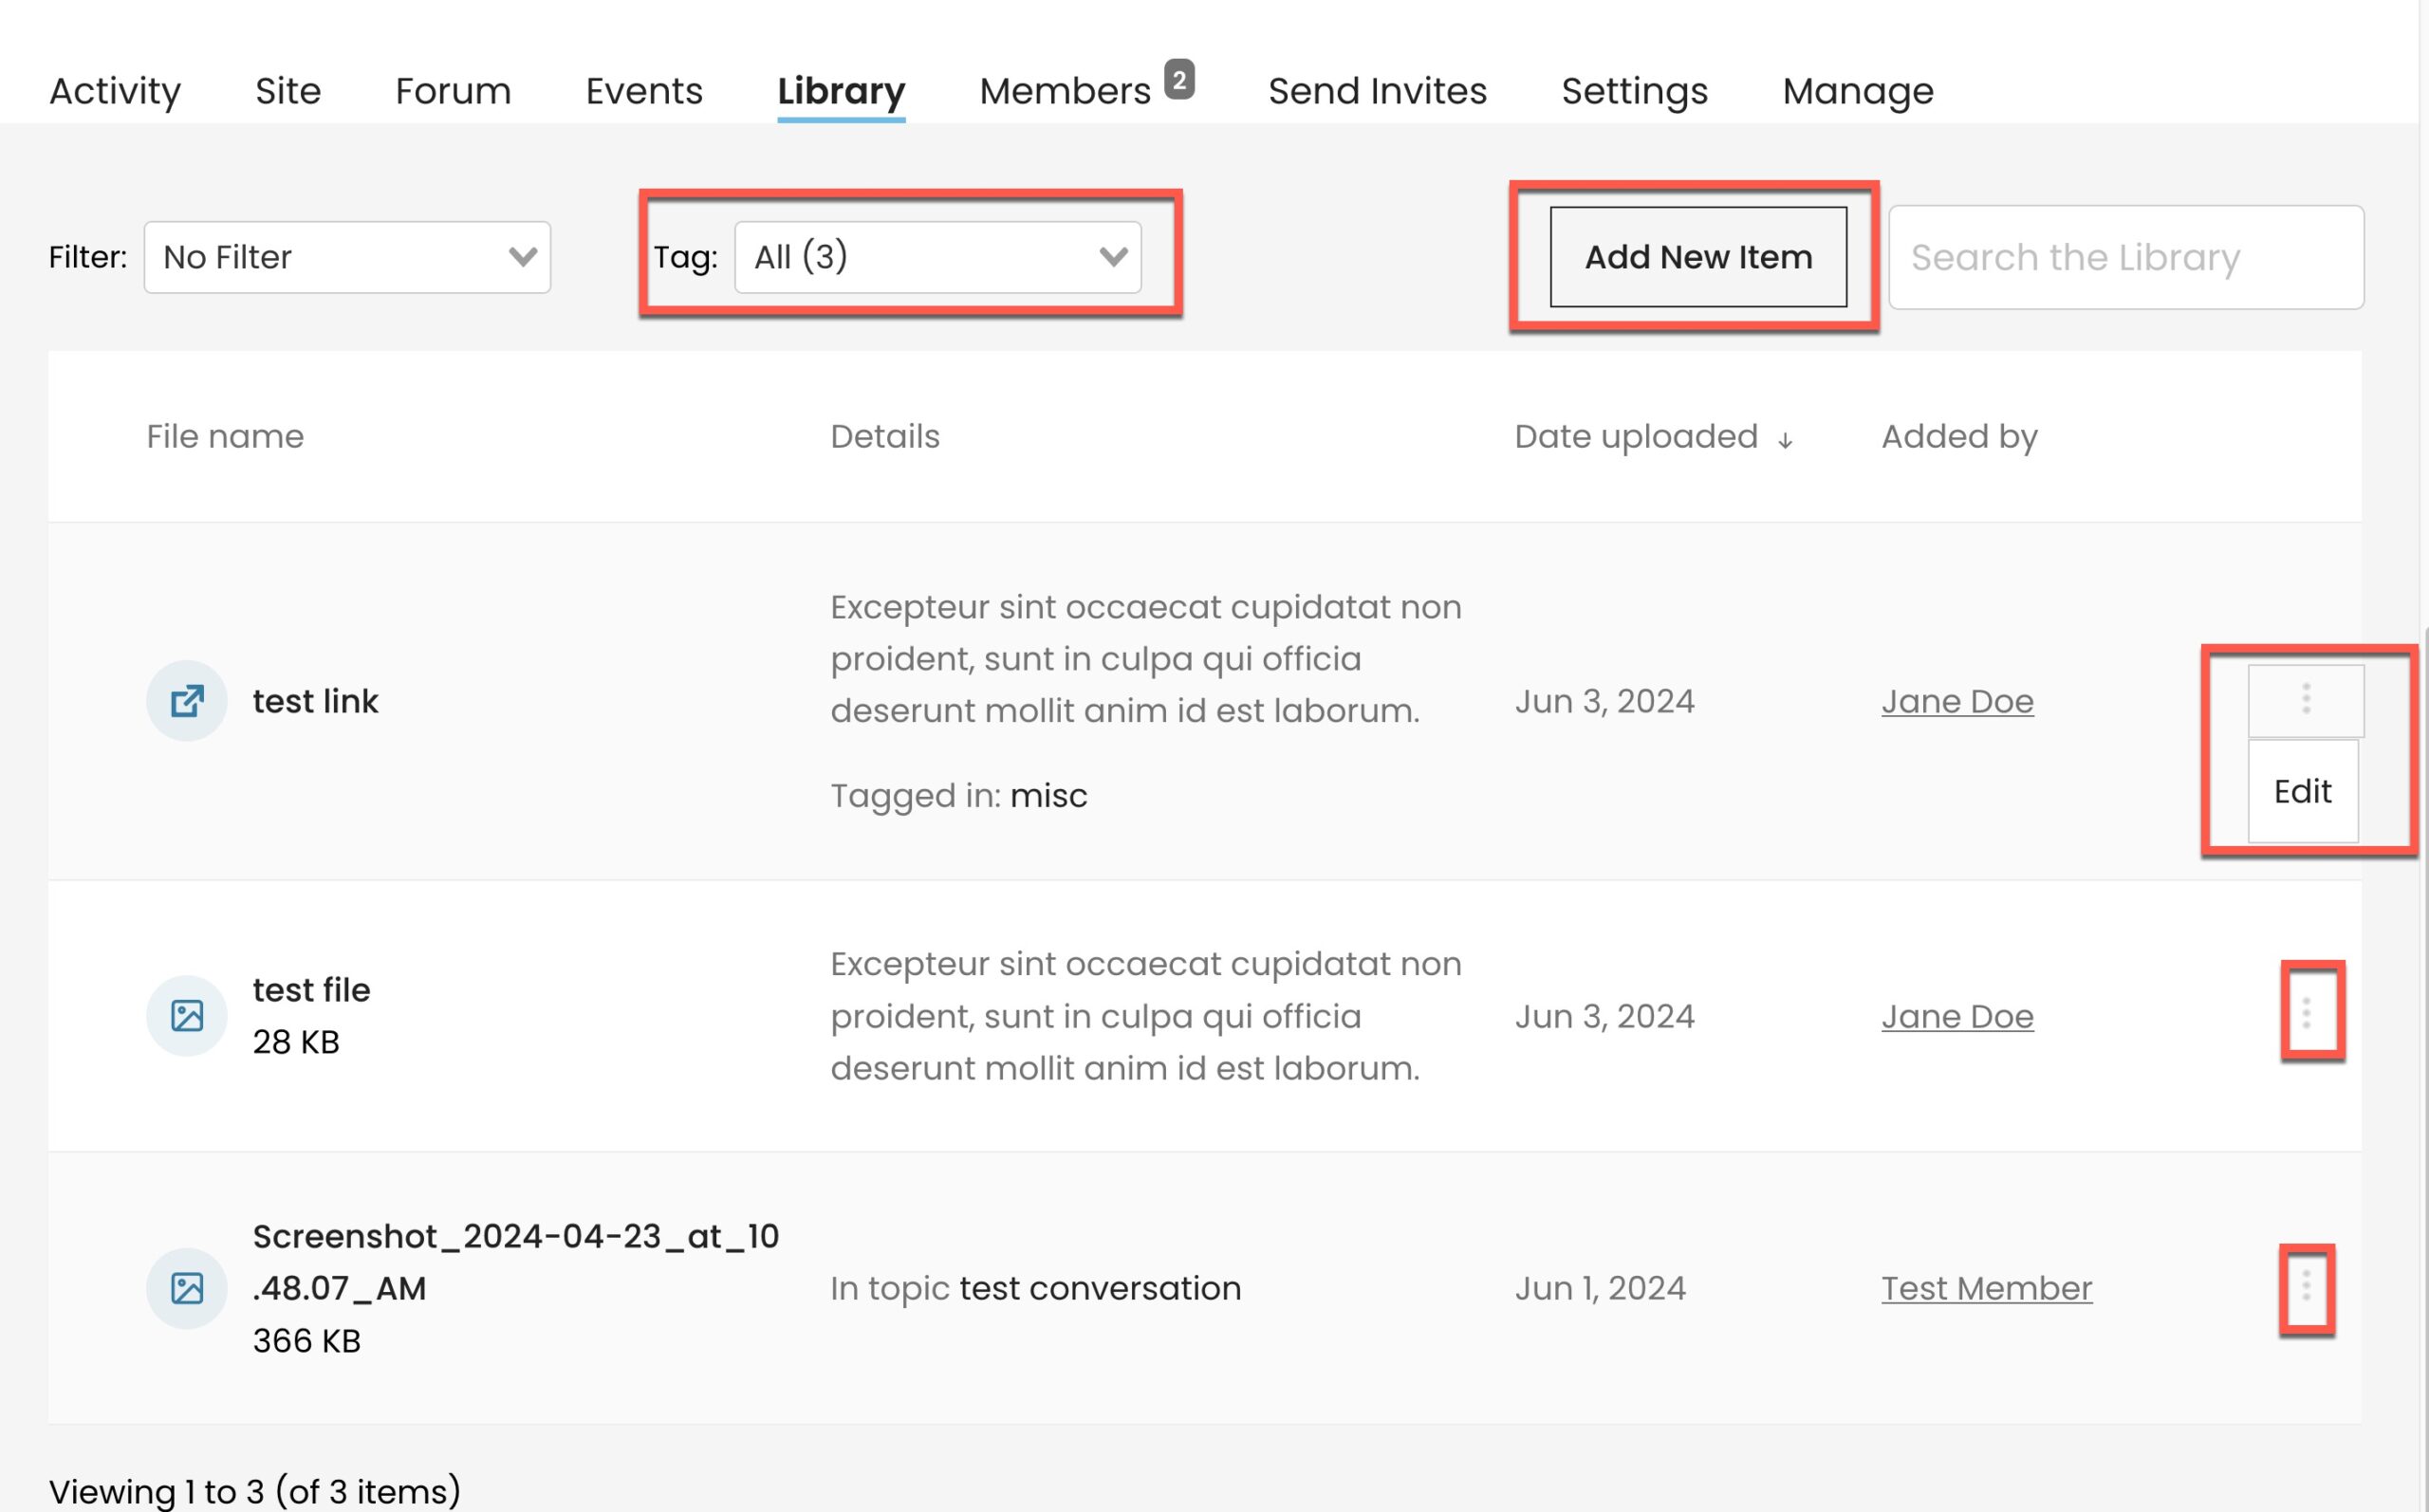2429x1512 pixels.
Task: Click the external link icon beside "test link"
Action: (186, 700)
